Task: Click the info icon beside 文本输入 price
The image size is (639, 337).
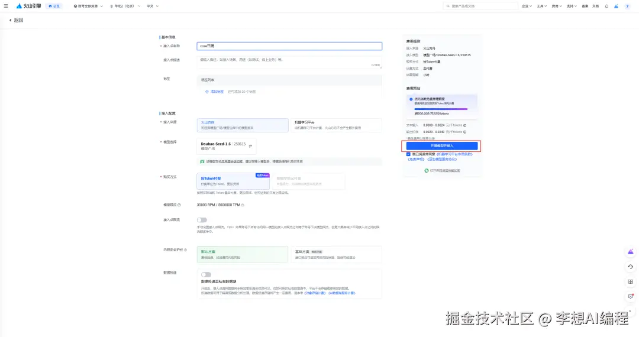Action: 464,125
